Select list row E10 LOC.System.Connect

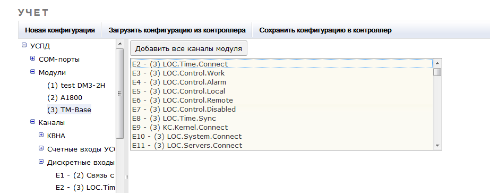click(281, 137)
